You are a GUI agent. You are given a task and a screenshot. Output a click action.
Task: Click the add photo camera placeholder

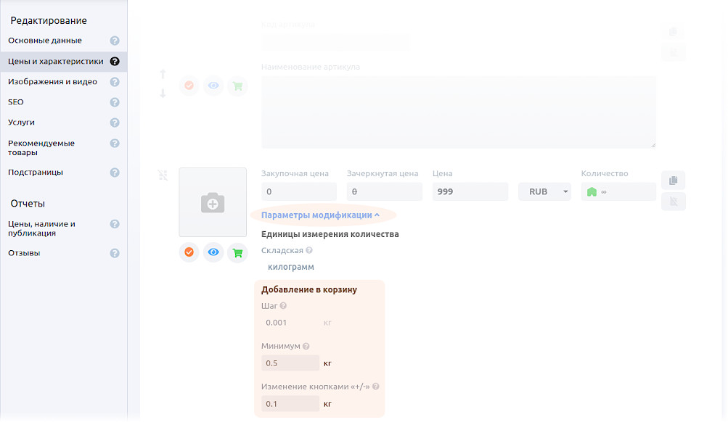pyautogui.click(x=213, y=203)
